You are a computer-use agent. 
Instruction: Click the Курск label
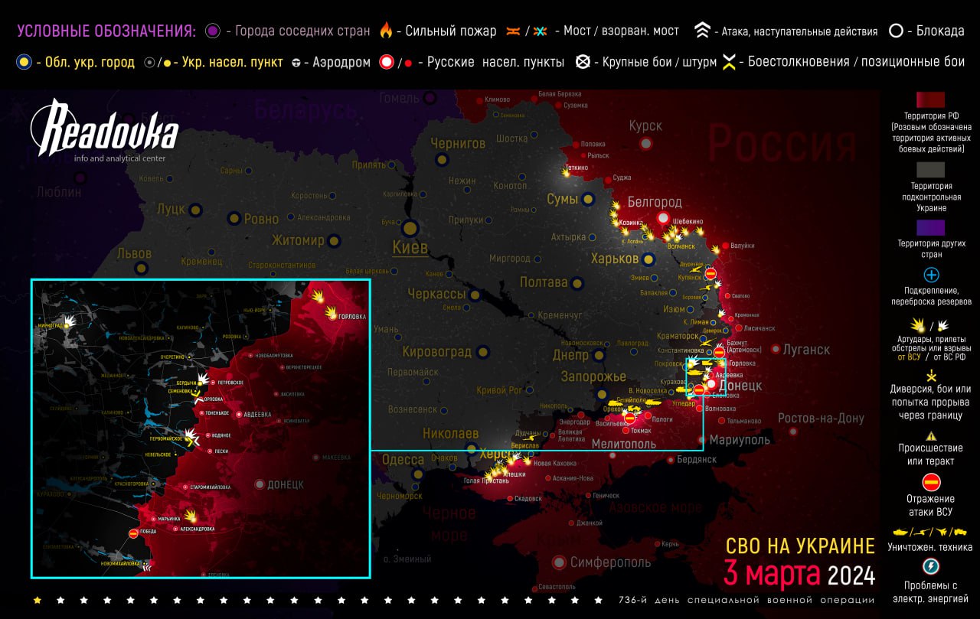pos(645,125)
